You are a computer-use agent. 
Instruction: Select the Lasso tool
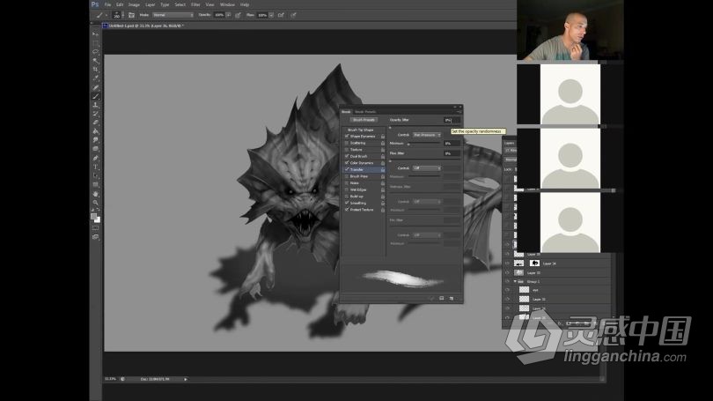[x=95, y=52]
